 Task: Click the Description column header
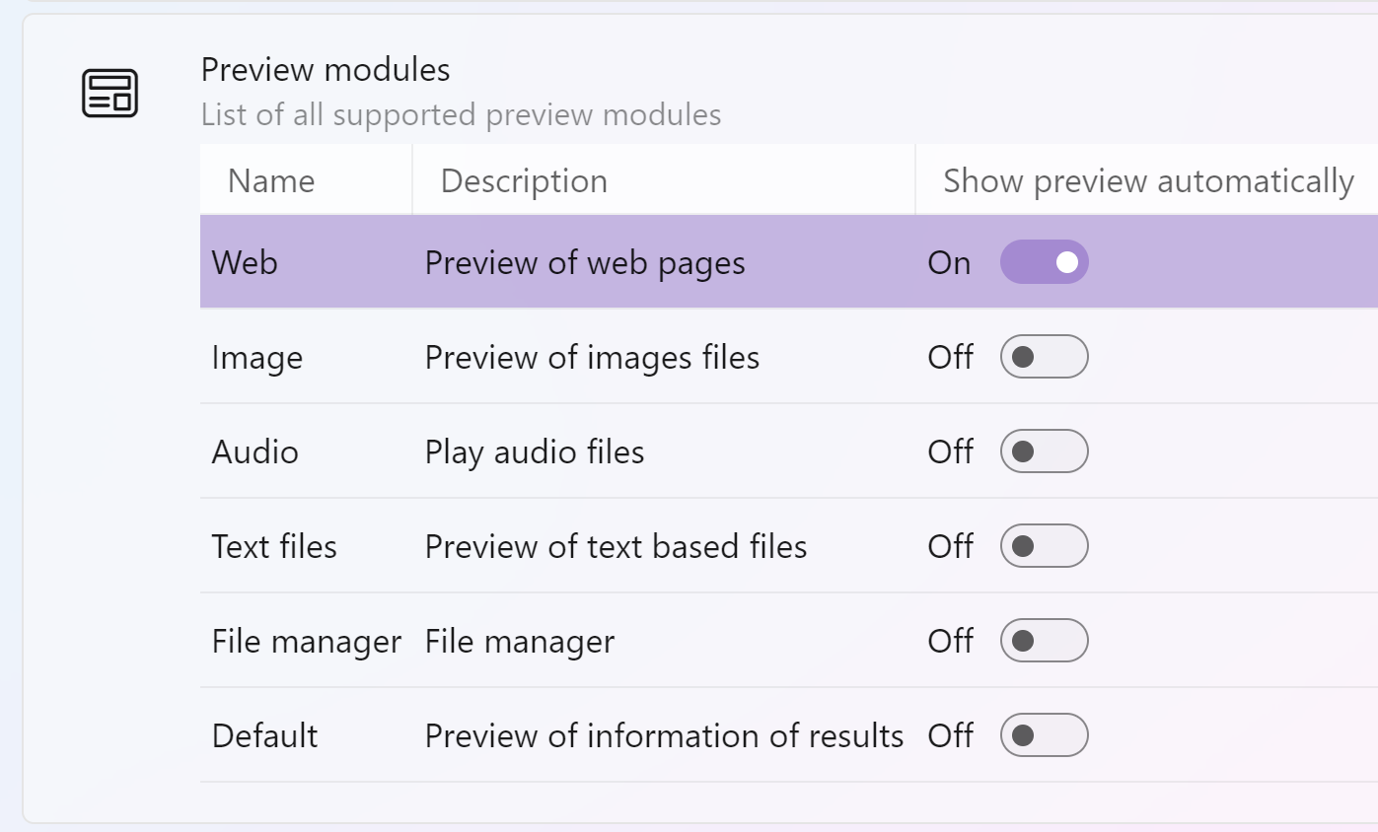524,180
